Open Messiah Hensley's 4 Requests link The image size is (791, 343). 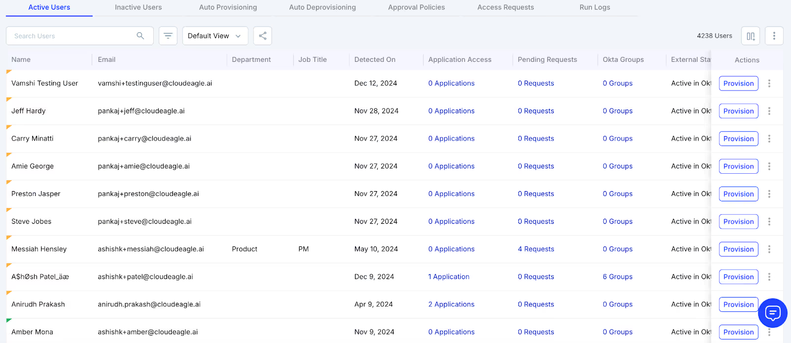pyautogui.click(x=536, y=249)
